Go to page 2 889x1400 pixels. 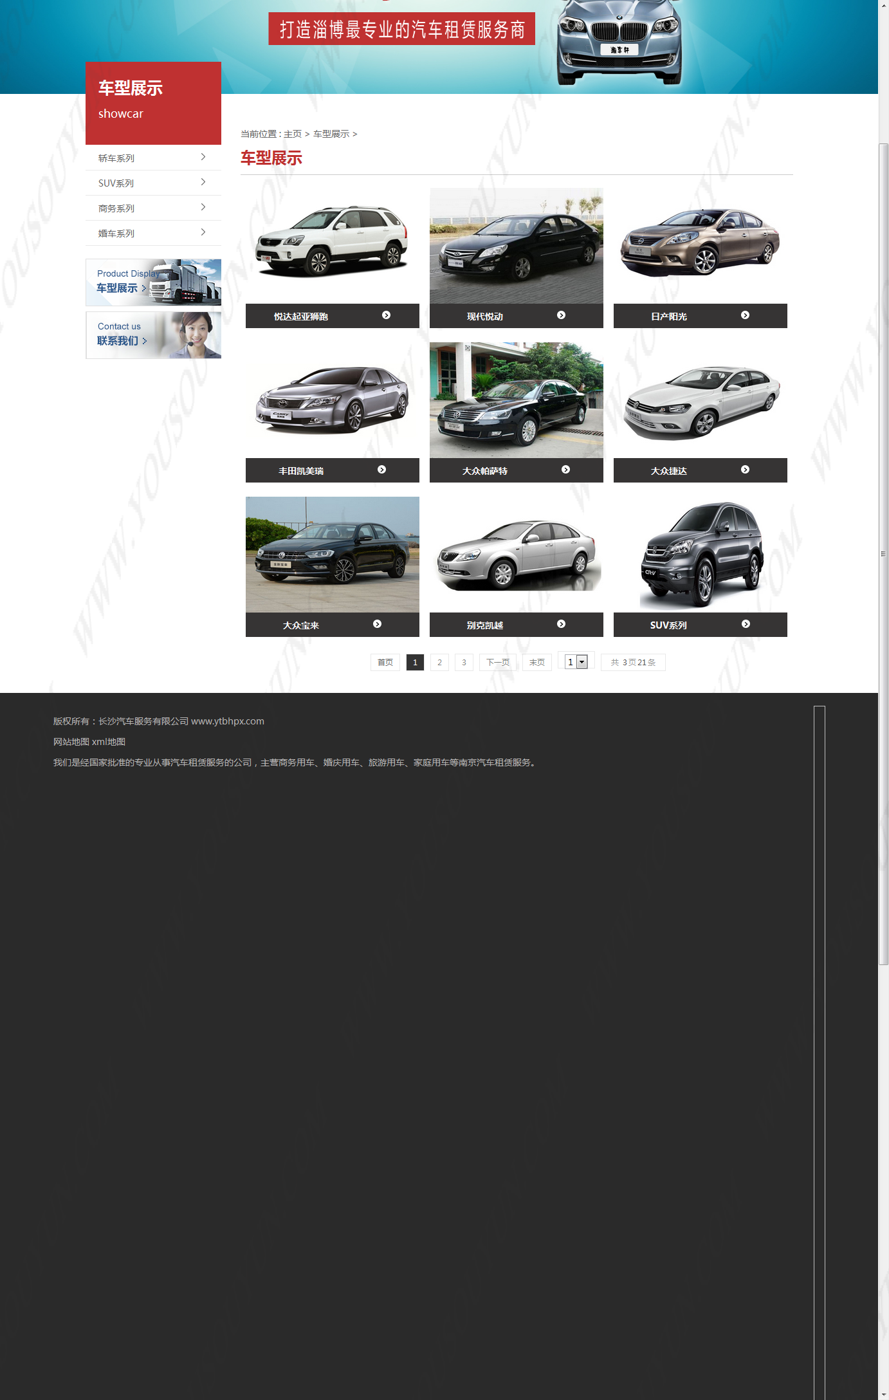click(439, 662)
